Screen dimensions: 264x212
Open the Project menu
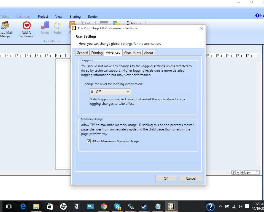(x=43, y=17)
